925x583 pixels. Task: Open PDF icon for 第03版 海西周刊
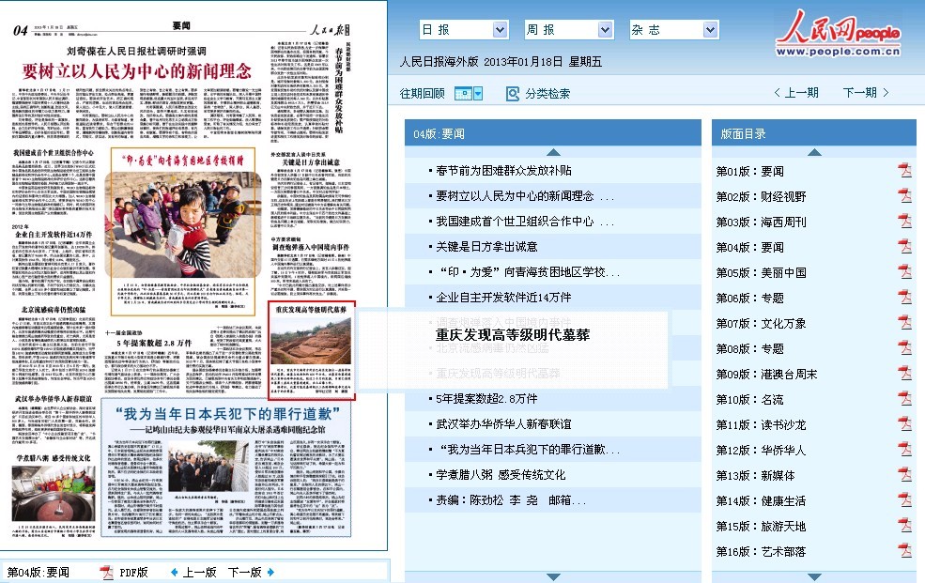tap(904, 221)
